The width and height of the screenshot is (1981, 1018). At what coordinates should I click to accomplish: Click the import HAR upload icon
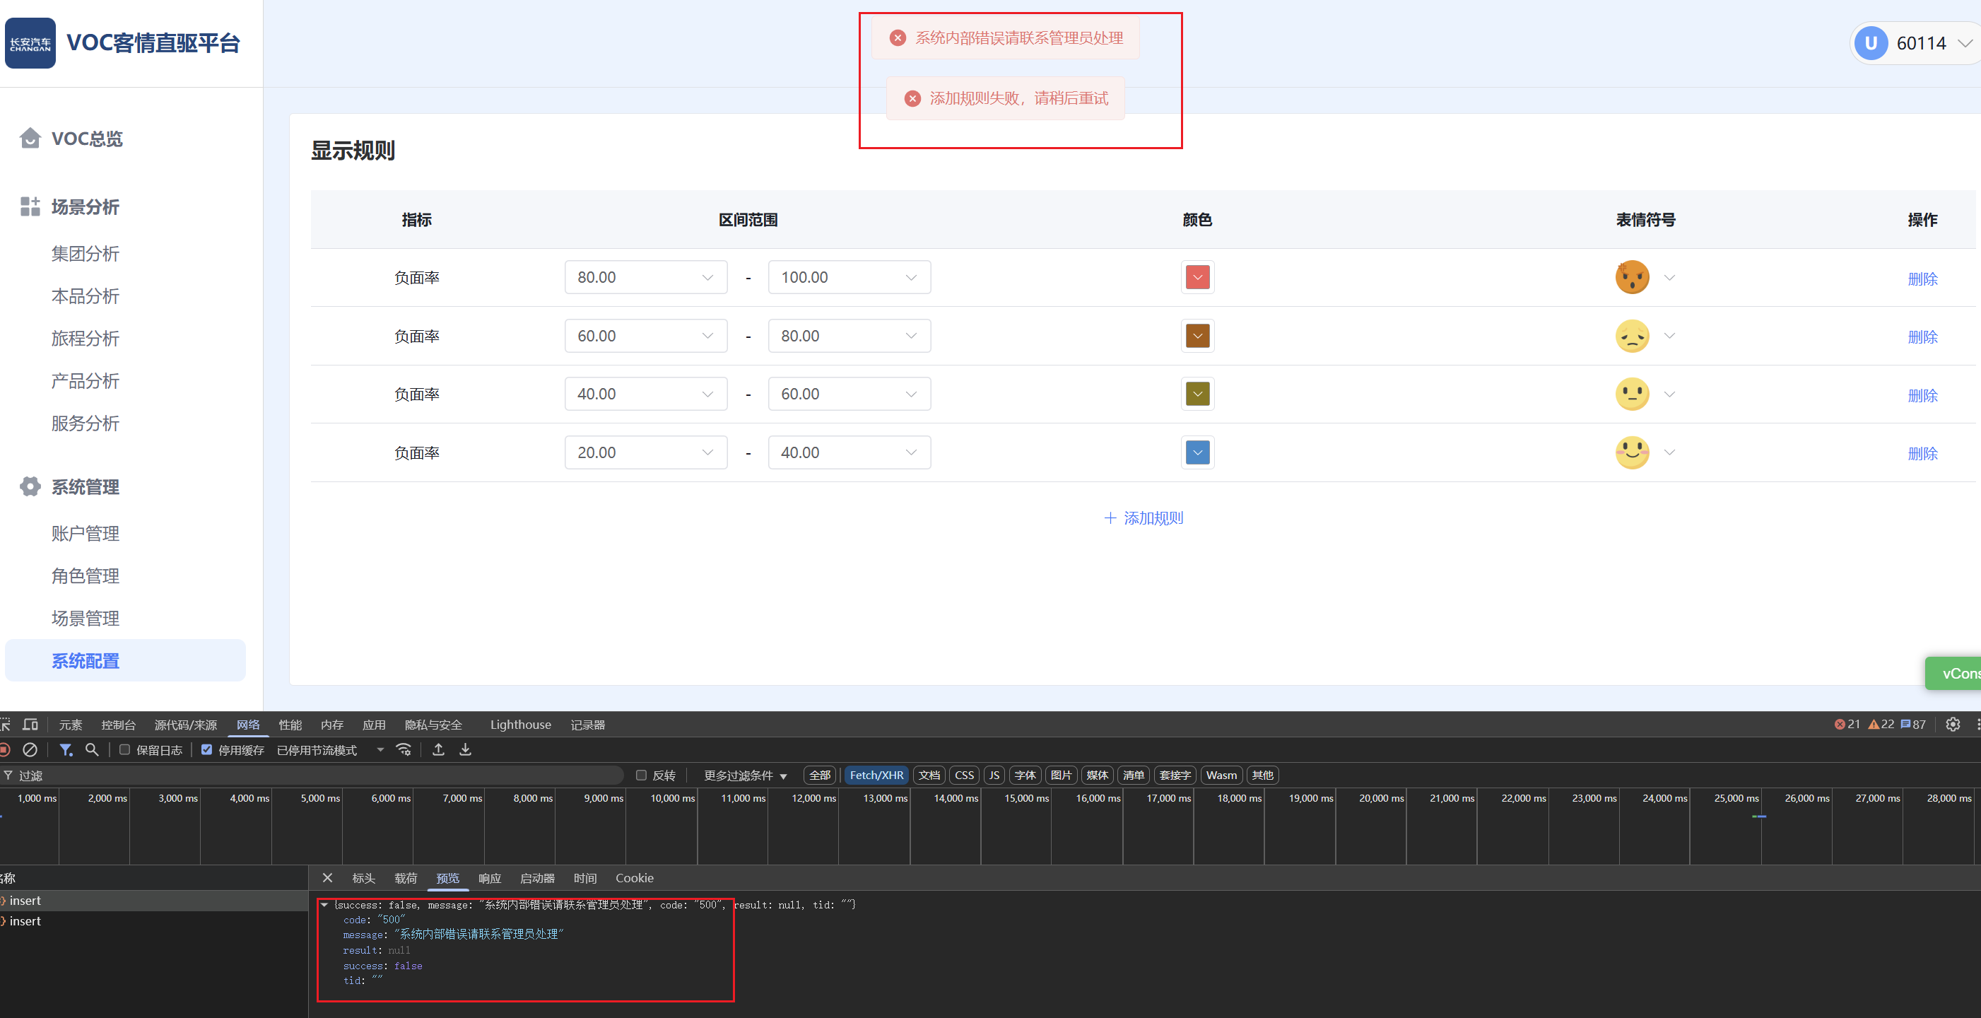(x=438, y=749)
